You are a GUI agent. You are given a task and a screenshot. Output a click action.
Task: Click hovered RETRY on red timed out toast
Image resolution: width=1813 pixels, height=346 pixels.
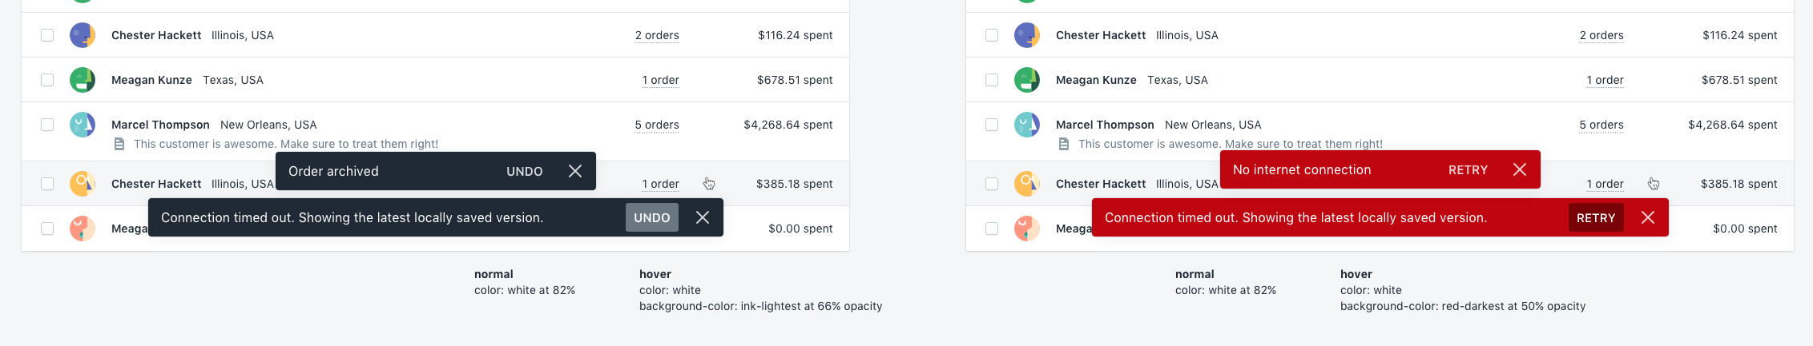pyautogui.click(x=1596, y=217)
